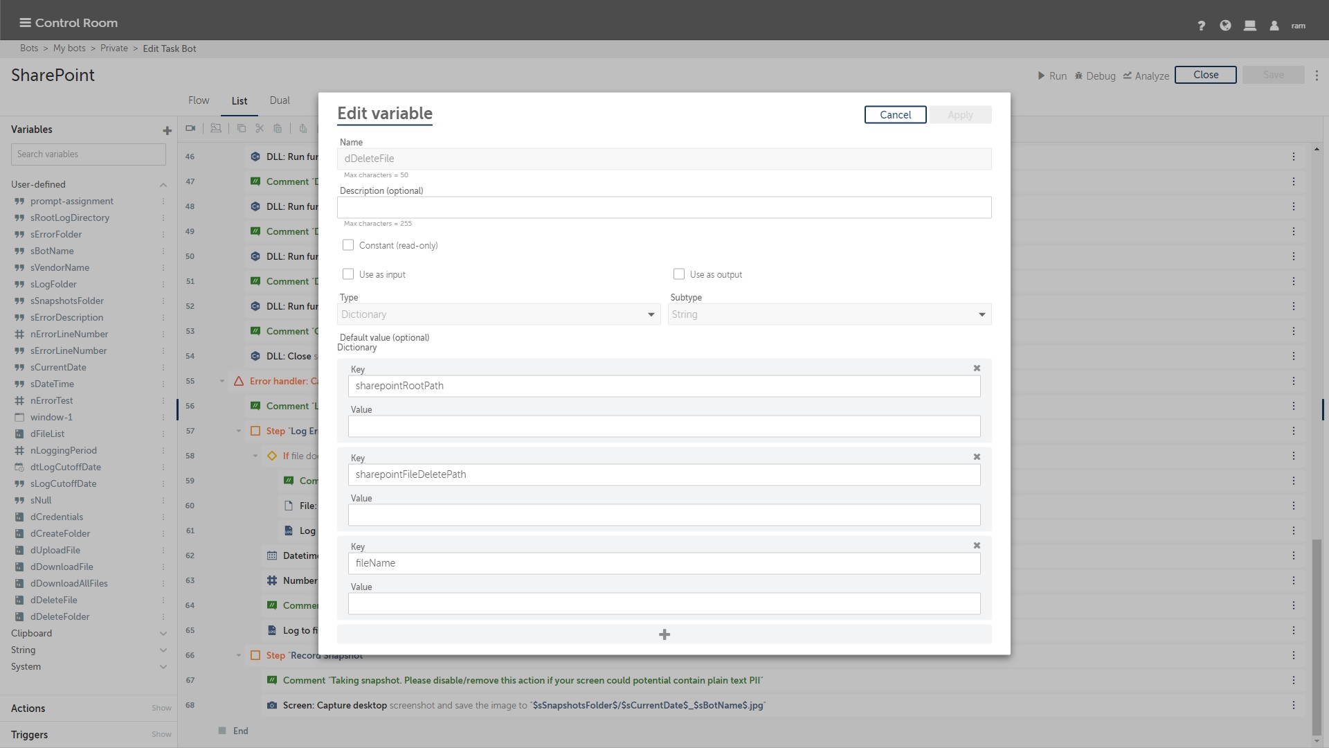Image resolution: width=1329 pixels, height=748 pixels.
Task: Open the Subtype String dropdown
Action: [829, 314]
